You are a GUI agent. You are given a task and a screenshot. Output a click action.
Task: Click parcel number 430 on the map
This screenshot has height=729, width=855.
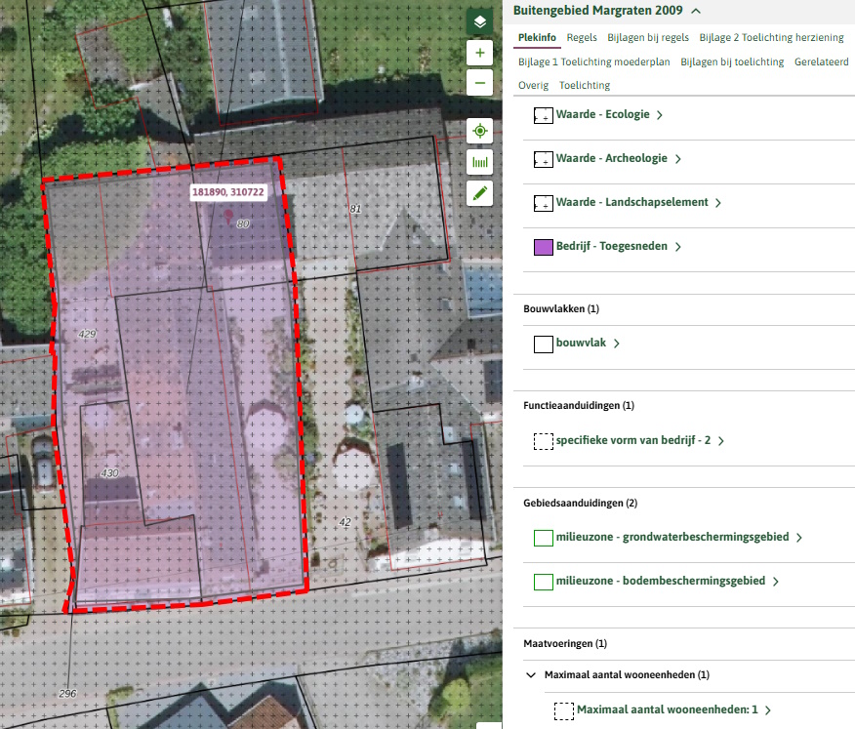[109, 473]
